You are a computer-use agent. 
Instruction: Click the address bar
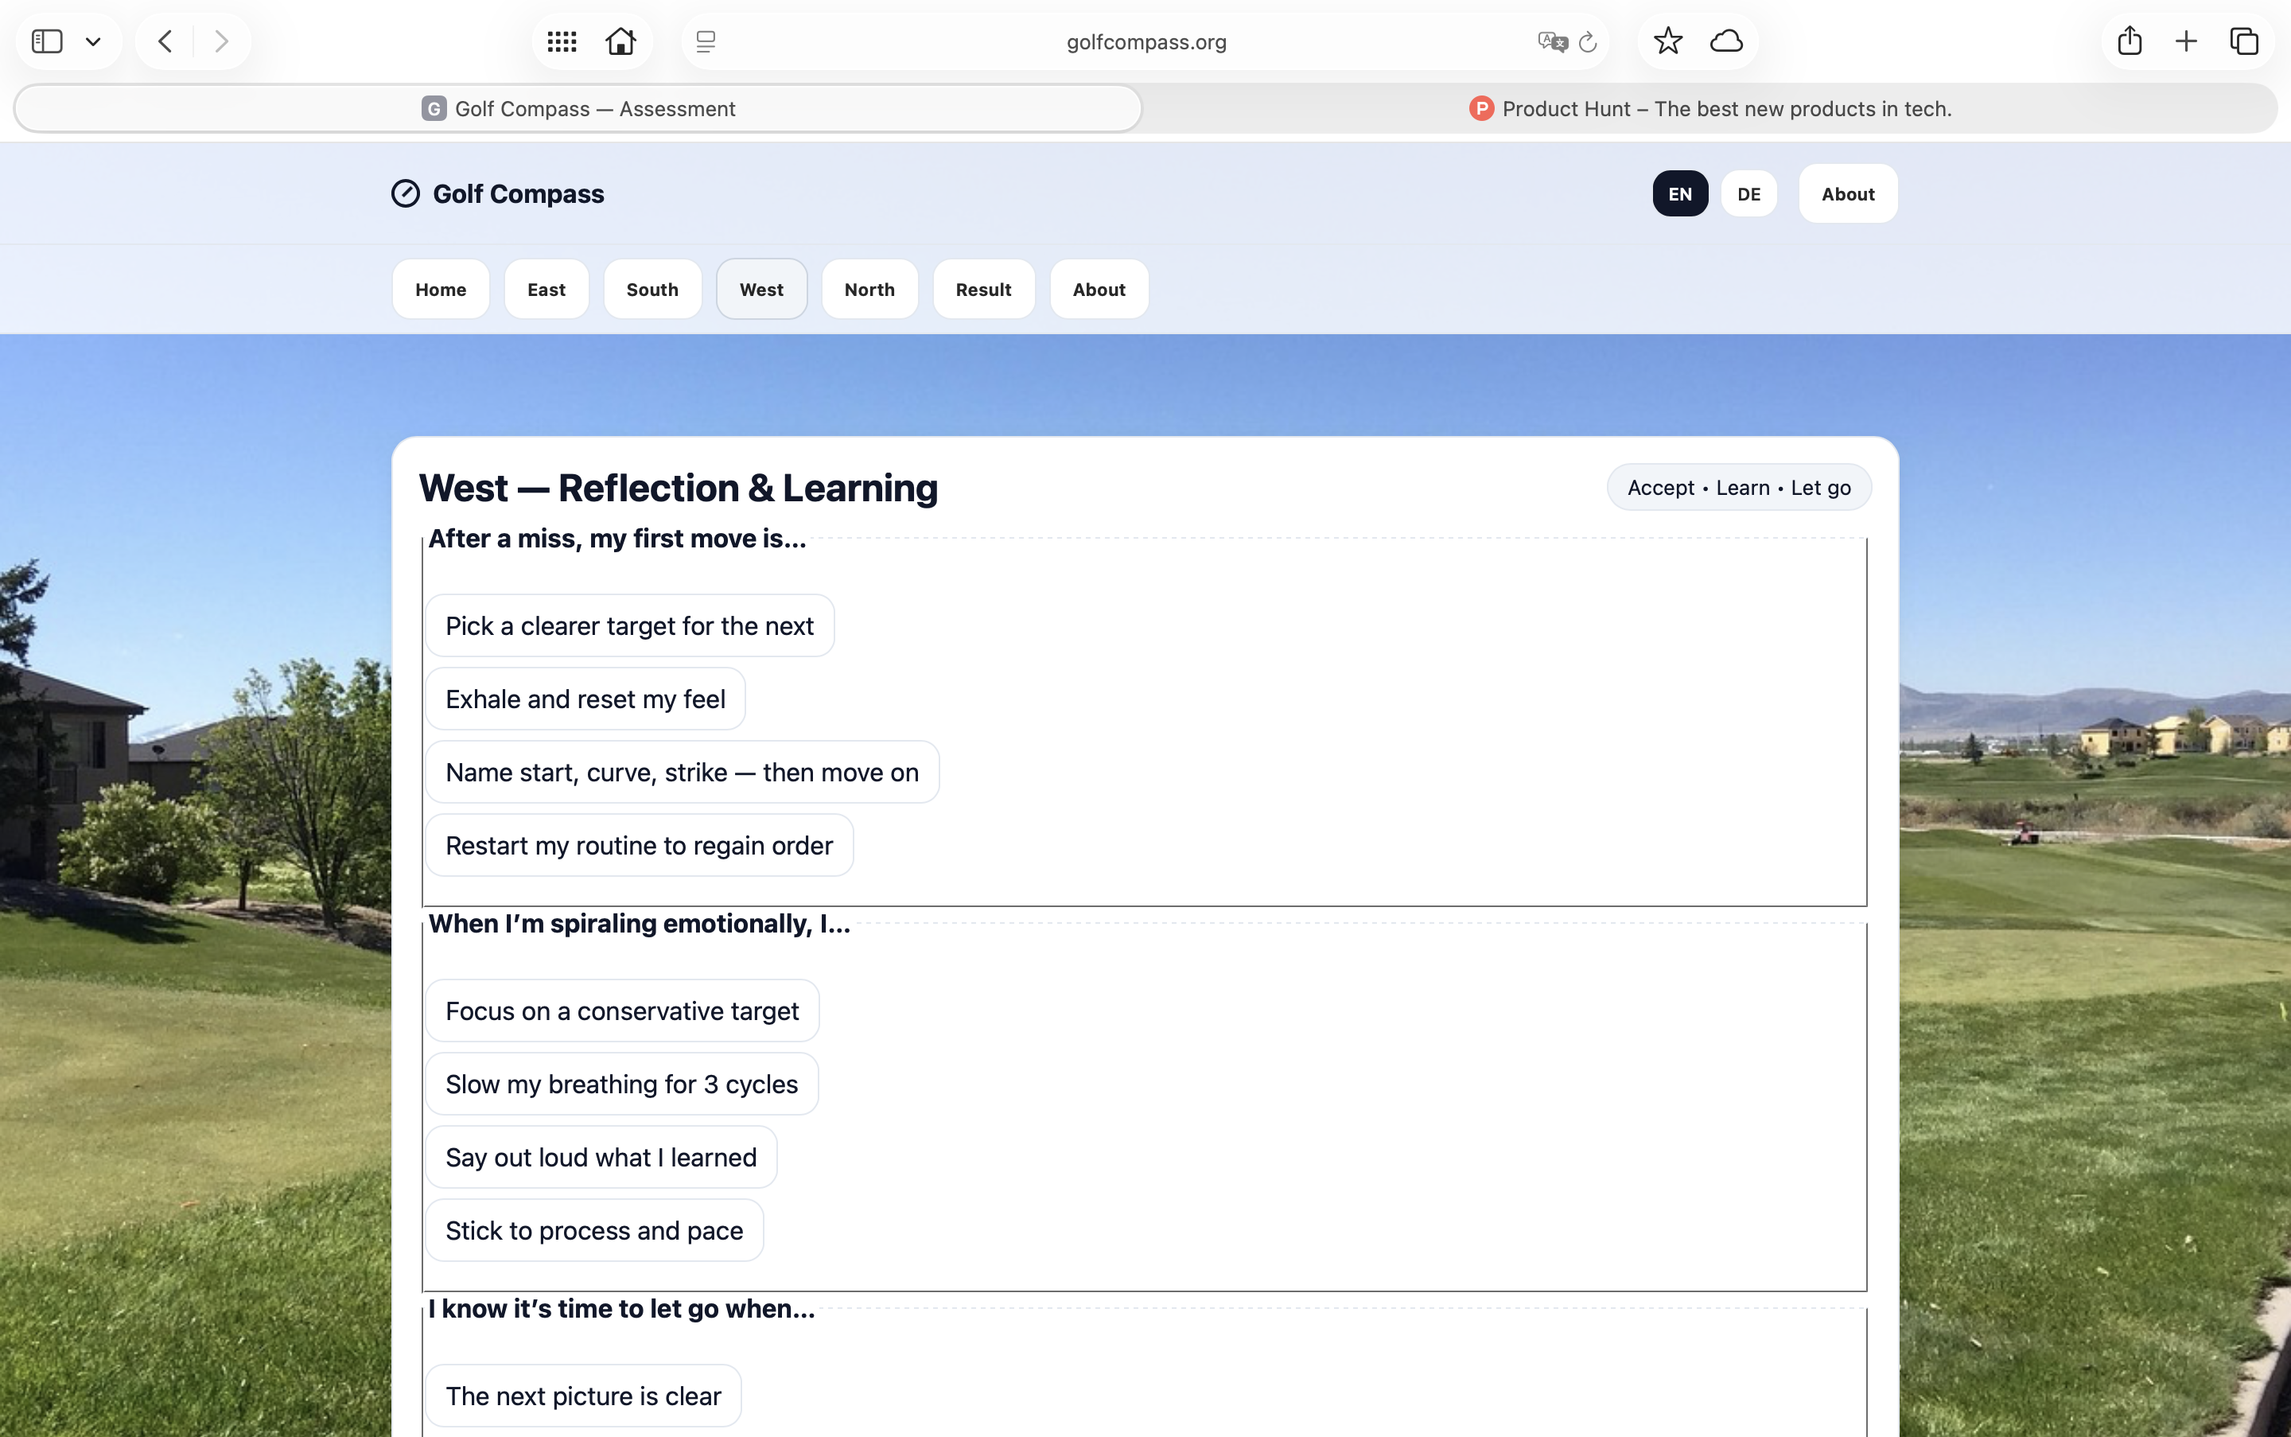tap(1145, 42)
